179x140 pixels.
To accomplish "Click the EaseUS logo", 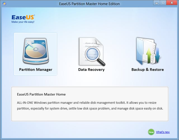I will point(23,17).
